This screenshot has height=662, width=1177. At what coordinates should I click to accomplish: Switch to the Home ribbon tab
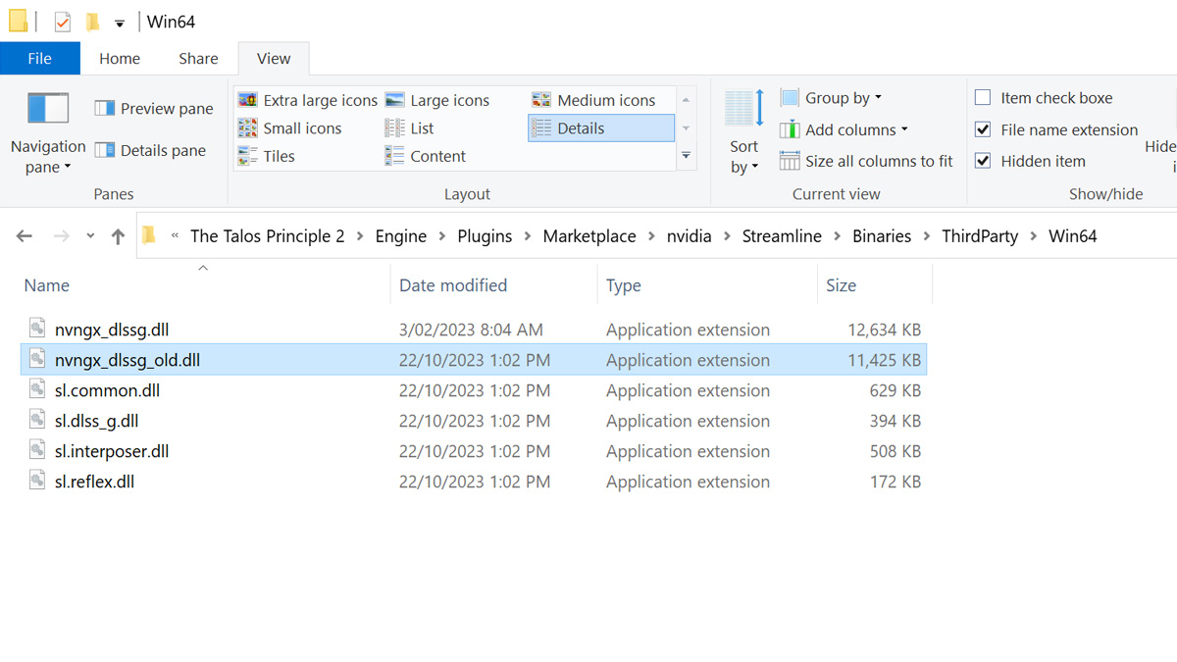120,59
